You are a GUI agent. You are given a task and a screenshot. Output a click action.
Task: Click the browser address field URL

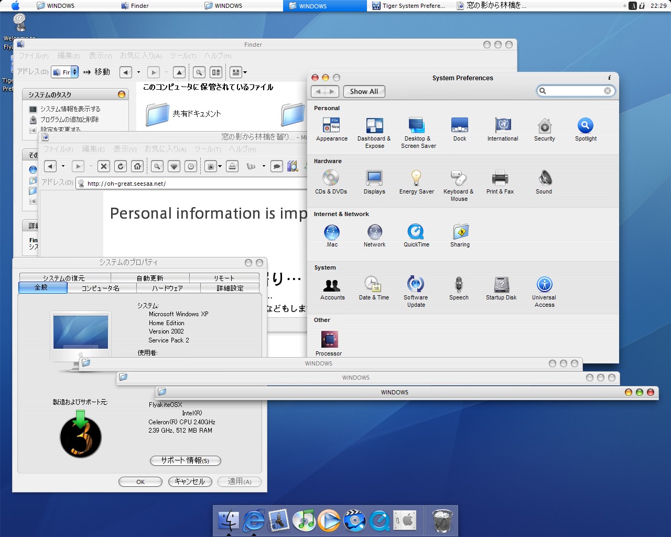[126, 184]
